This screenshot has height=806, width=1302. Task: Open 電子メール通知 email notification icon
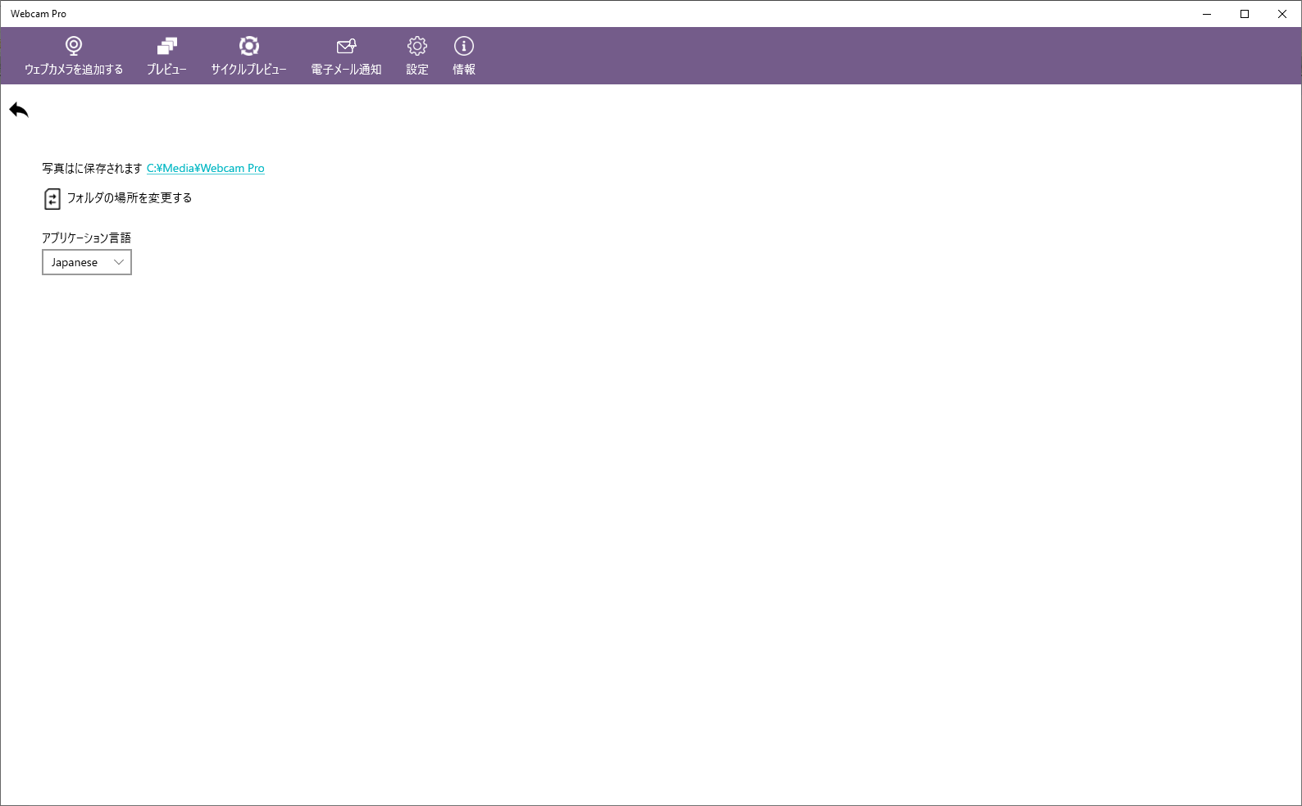[x=347, y=46]
